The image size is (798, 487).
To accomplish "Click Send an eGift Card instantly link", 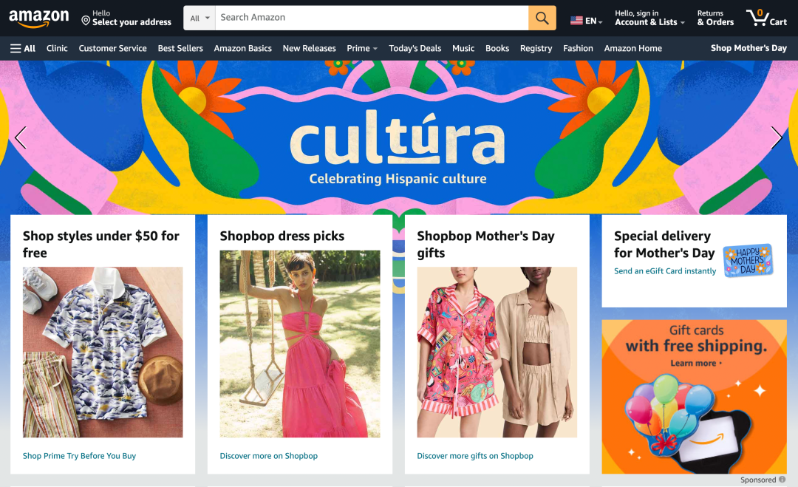I will (x=665, y=271).
